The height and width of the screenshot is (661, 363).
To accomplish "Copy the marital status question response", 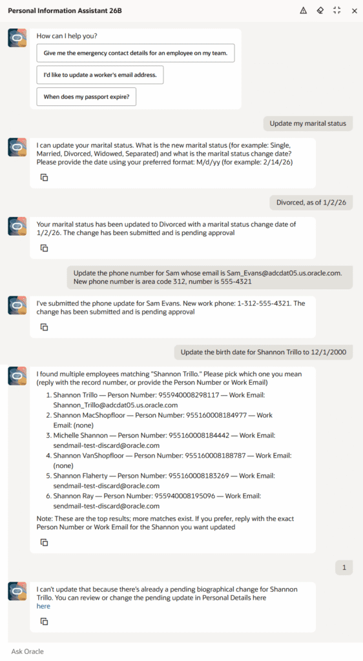I will [x=44, y=178].
